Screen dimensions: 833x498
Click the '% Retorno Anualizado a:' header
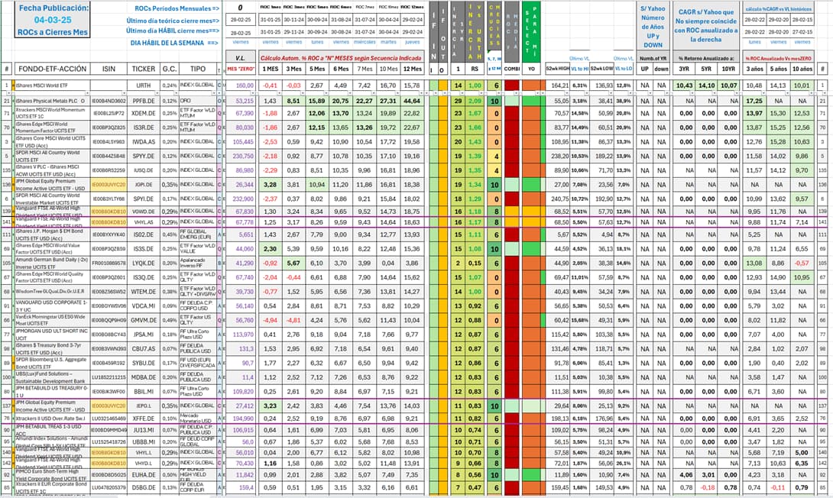click(x=706, y=58)
